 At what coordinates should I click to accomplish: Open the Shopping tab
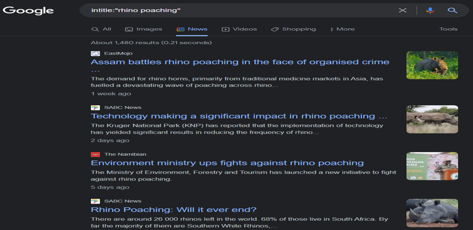293,29
